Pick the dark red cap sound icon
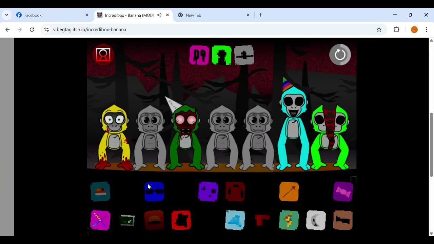The image size is (434, 244). (154, 220)
